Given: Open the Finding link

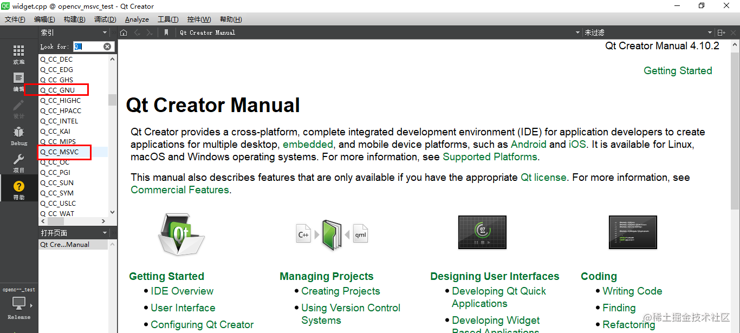Looking at the screenshot, I should coord(619,308).
